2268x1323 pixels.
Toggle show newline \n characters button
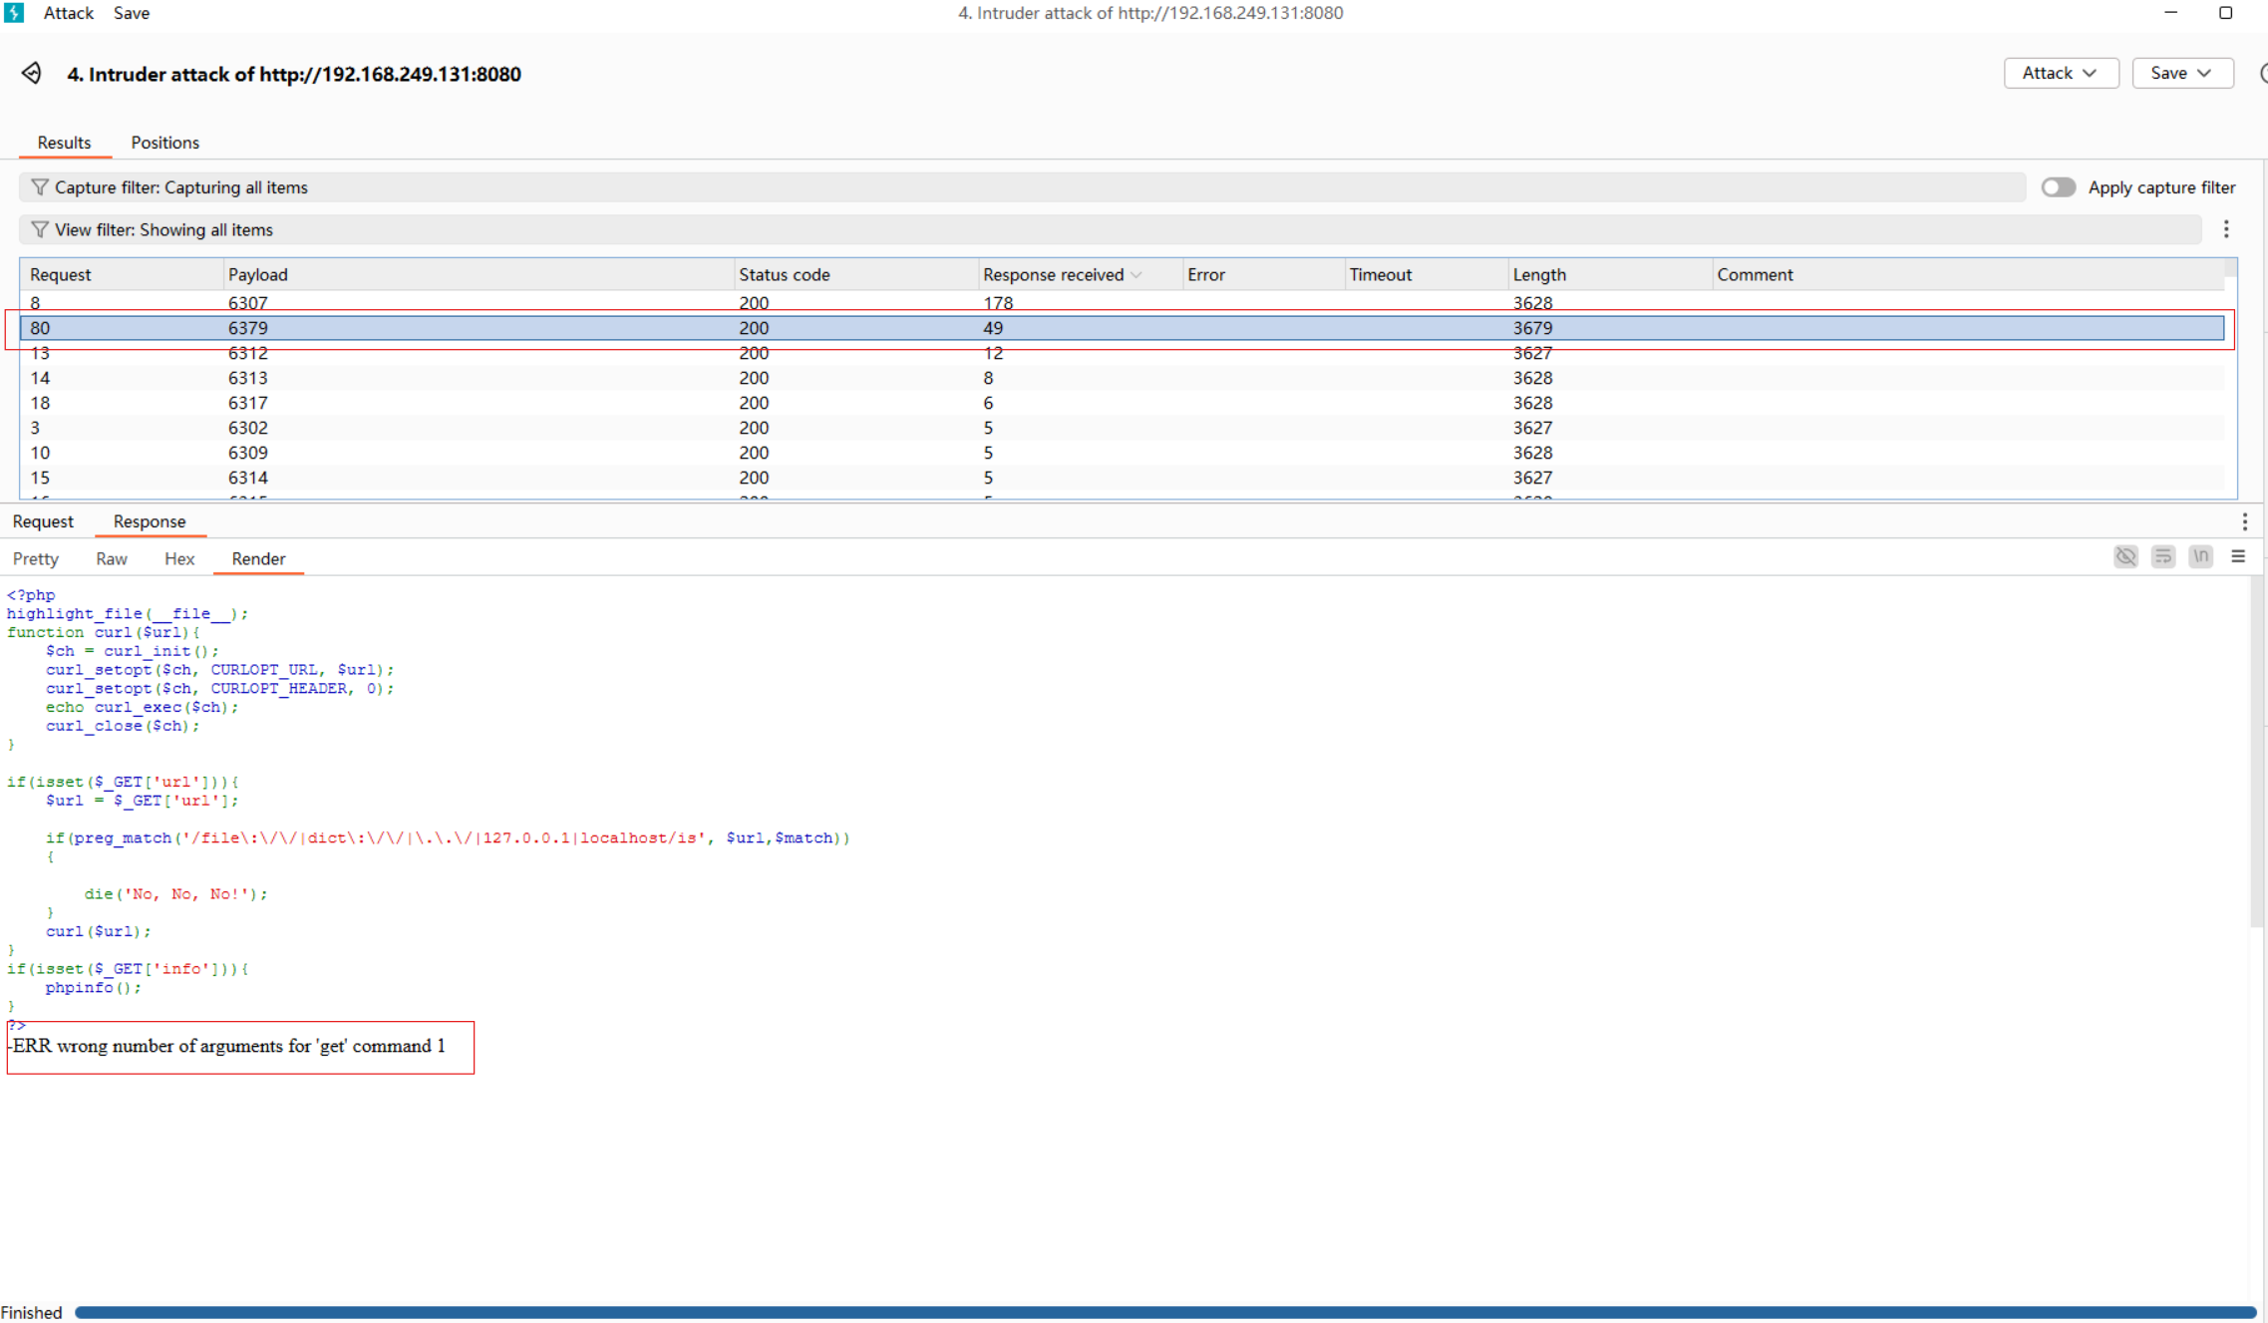click(x=2201, y=557)
